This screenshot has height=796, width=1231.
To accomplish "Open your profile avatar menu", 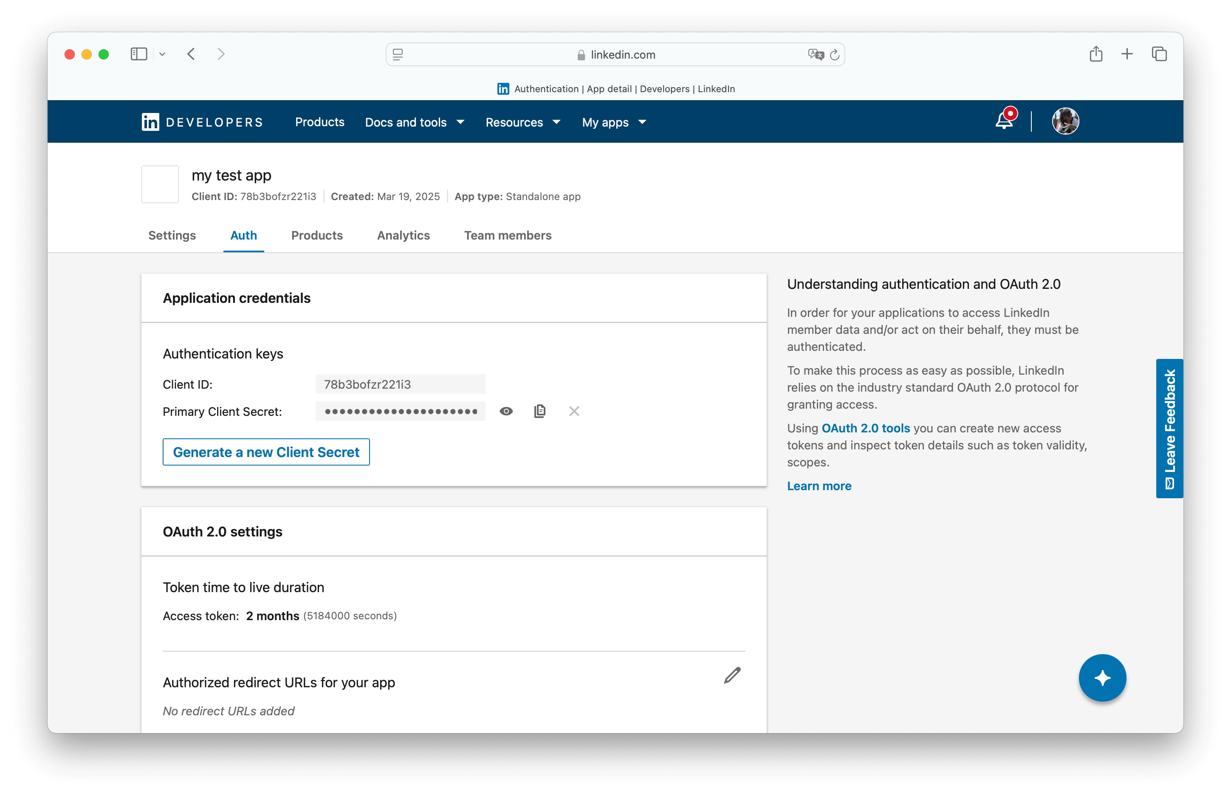I will [1066, 121].
